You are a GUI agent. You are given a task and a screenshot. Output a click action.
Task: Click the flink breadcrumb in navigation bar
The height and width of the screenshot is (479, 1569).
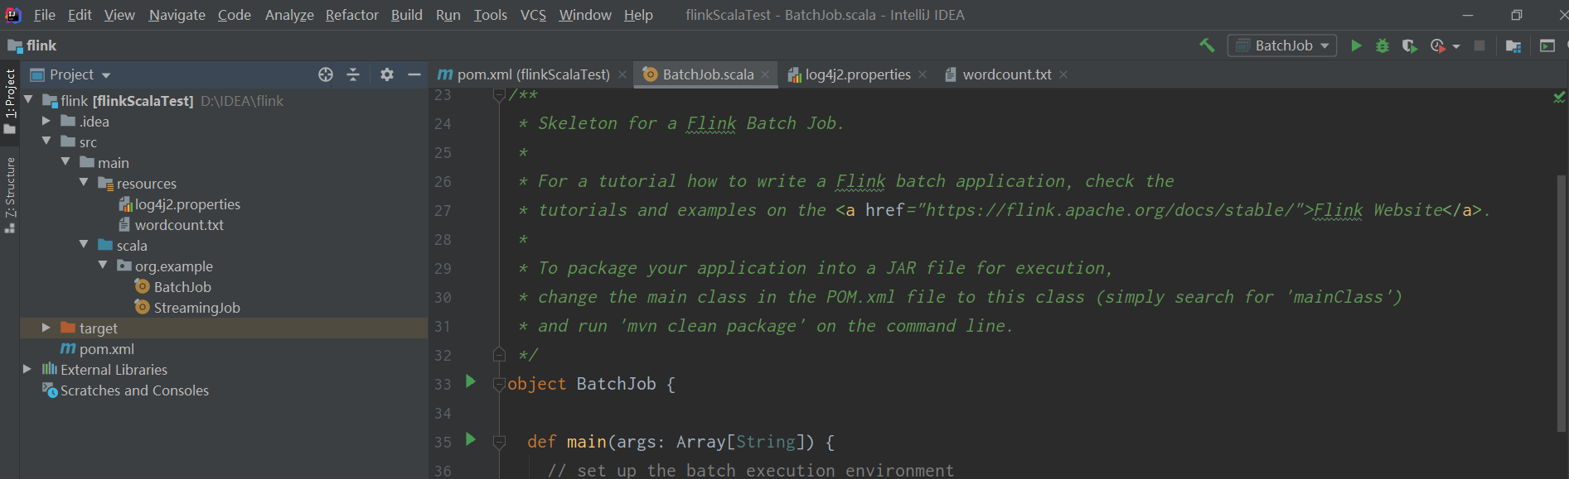(x=32, y=46)
